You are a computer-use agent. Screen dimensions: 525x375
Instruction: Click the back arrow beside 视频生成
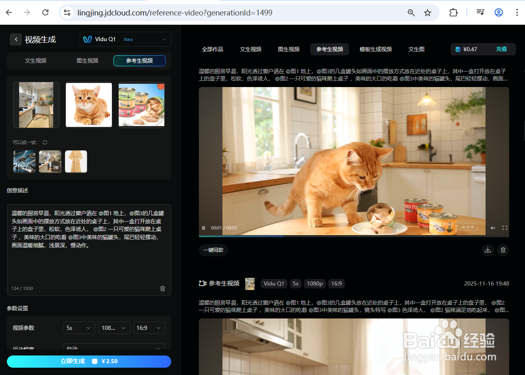pos(15,39)
